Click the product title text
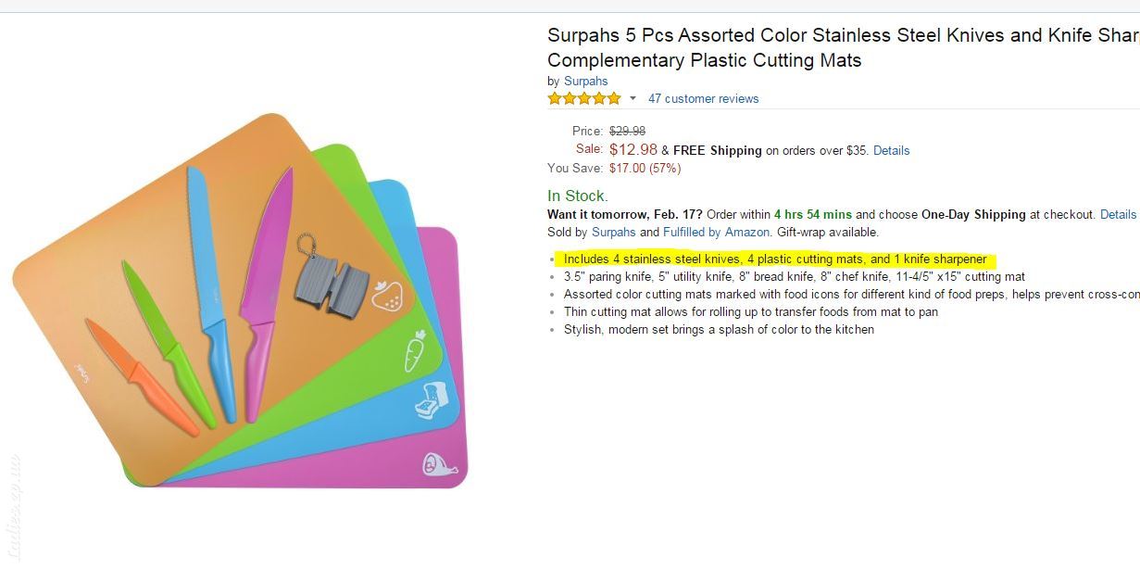 coord(843,47)
